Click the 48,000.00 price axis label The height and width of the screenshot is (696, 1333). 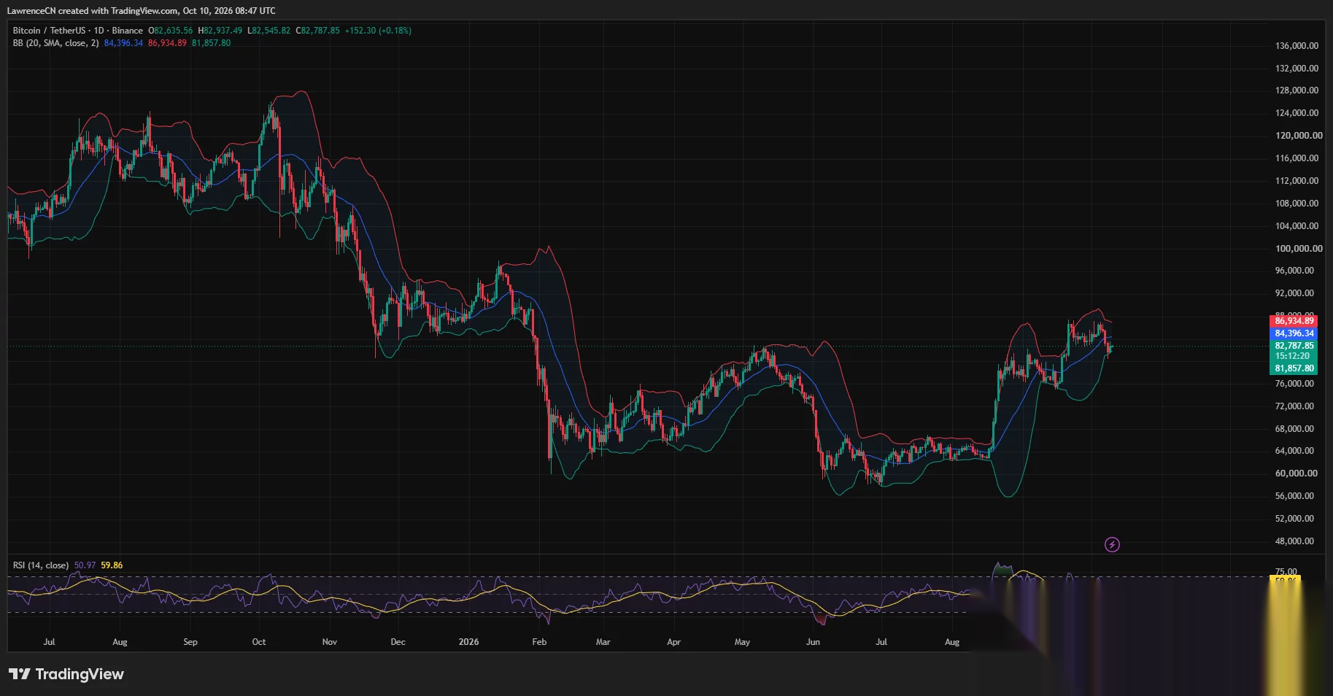1294,541
